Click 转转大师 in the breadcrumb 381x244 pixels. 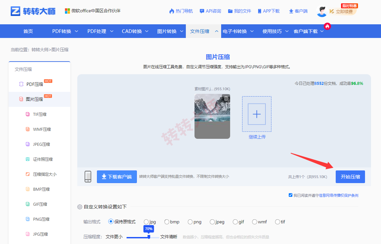tap(40, 50)
